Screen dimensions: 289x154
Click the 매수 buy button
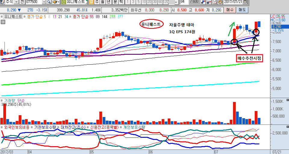(x=230, y=10)
